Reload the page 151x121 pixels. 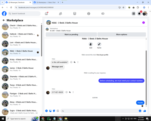pyautogui.click(x=11, y=8)
